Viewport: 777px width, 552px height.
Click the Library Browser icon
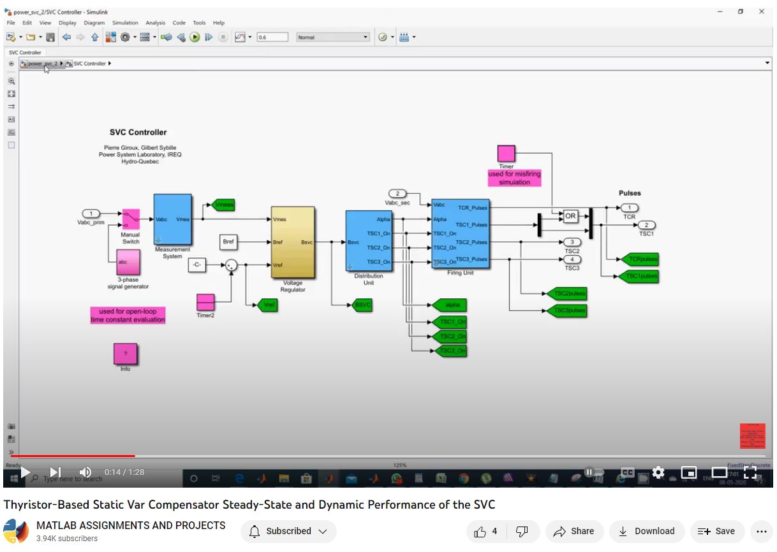[110, 38]
